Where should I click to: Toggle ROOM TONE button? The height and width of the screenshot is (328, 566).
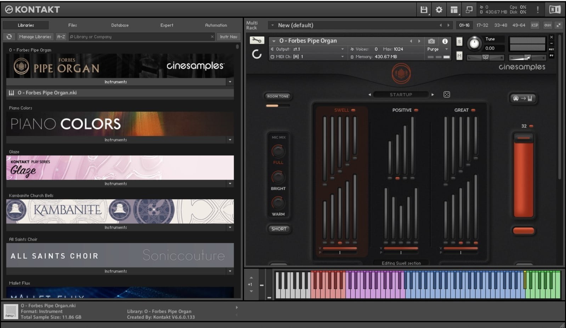coord(278,96)
